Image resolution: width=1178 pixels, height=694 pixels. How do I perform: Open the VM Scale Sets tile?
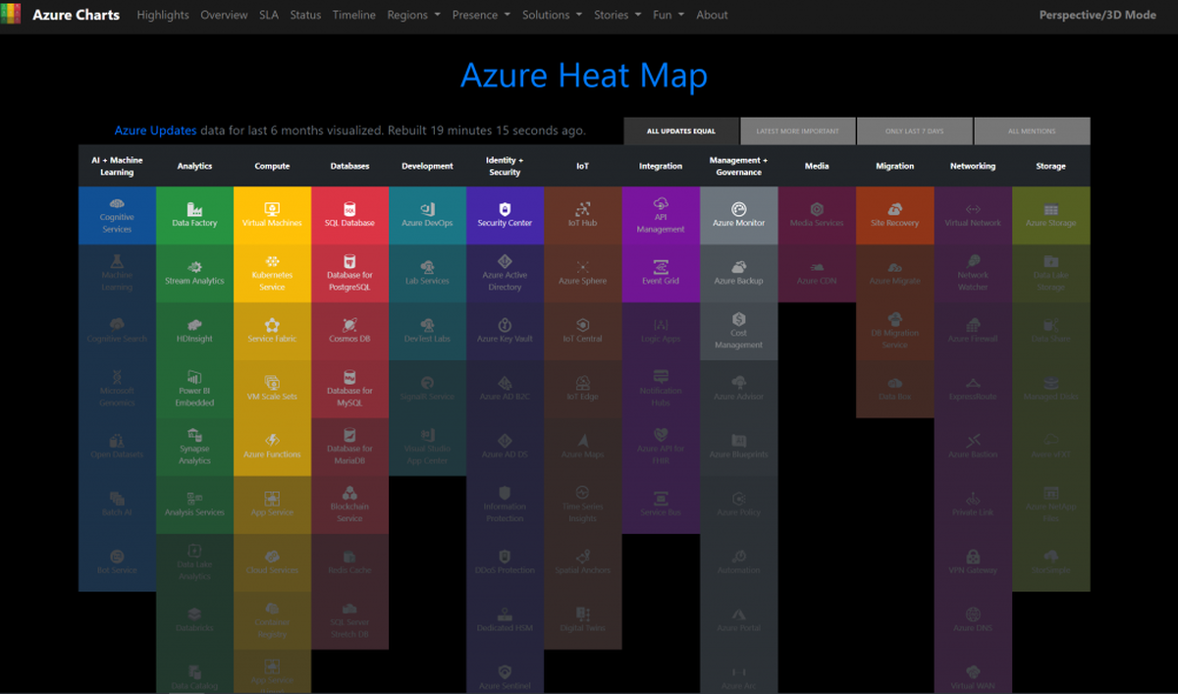(272, 389)
